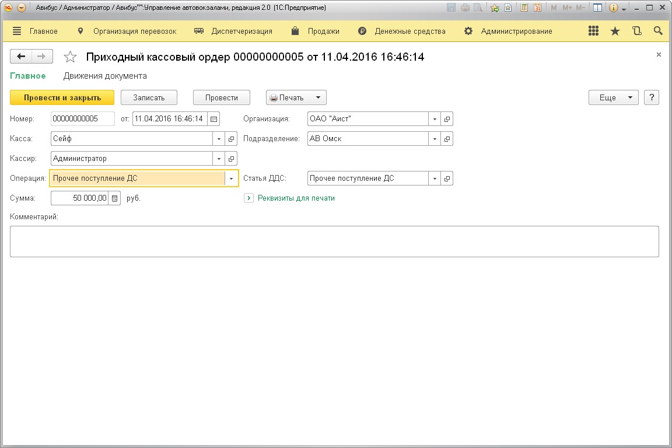
Task: Expand the Касса dropdown list
Action: [219, 139]
